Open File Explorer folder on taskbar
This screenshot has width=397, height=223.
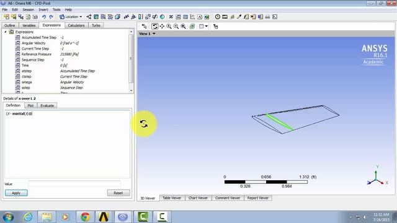pyautogui.click(x=47, y=217)
